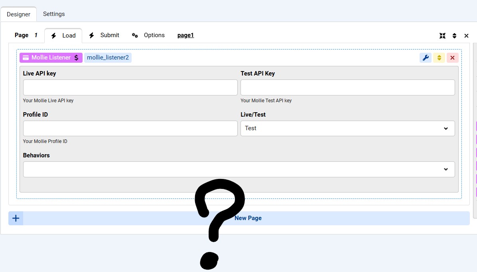
Task: Click into the Test API Key field
Action: pyautogui.click(x=347, y=87)
